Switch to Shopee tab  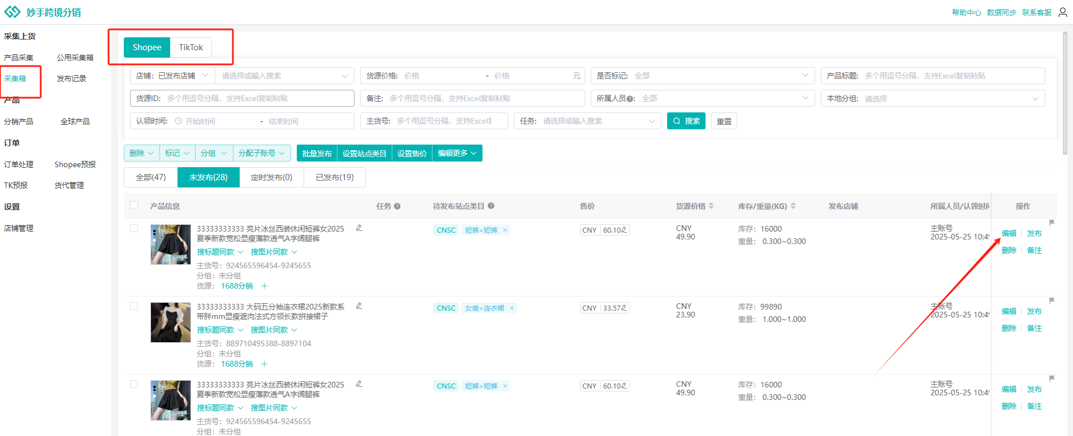click(147, 47)
